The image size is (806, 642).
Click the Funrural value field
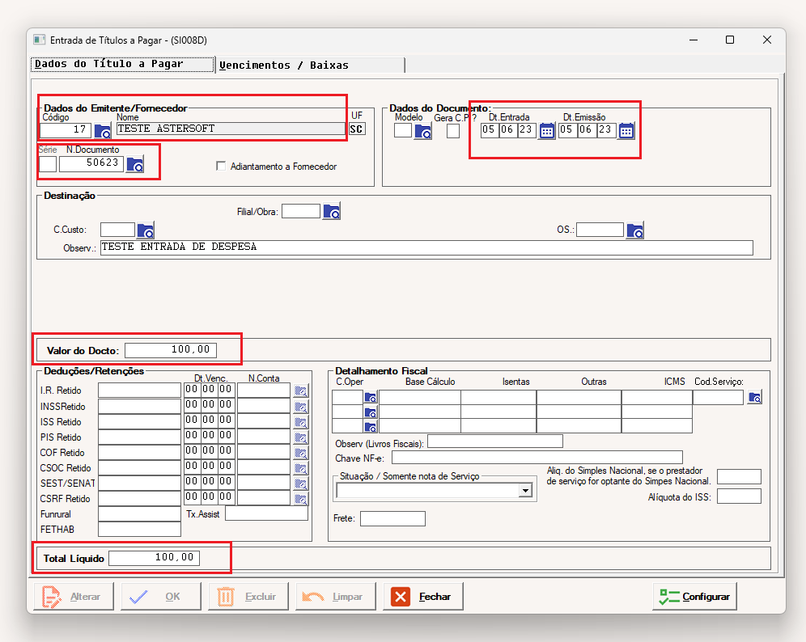(x=139, y=513)
